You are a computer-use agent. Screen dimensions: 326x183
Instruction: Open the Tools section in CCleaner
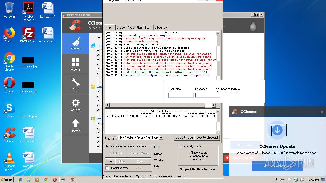tap(76, 84)
